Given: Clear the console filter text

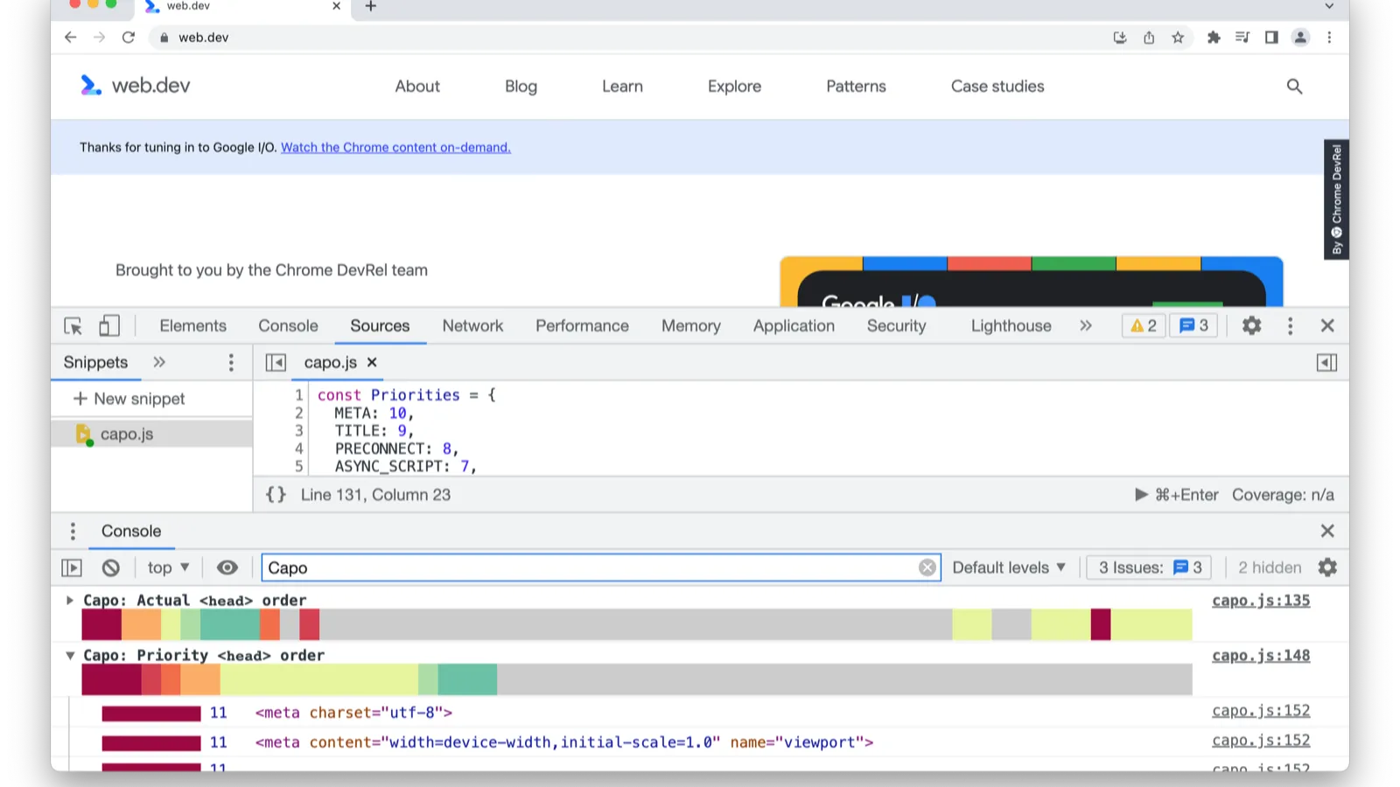Looking at the screenshot, I should point(927,568).
